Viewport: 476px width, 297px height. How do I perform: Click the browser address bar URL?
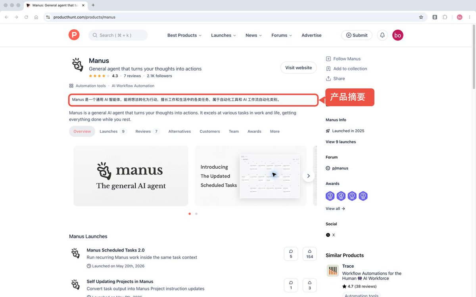tap(84, 17)
